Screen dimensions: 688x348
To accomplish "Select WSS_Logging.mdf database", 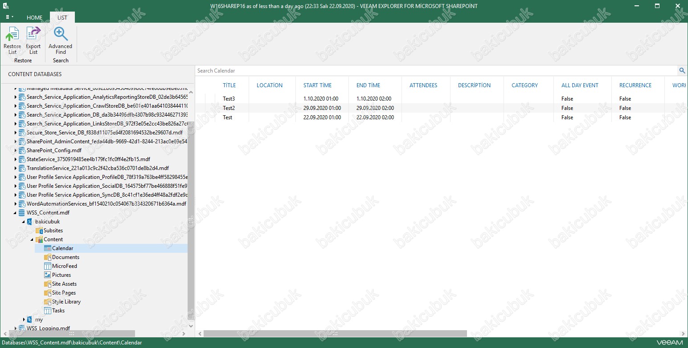I will (x=48, y=328).
